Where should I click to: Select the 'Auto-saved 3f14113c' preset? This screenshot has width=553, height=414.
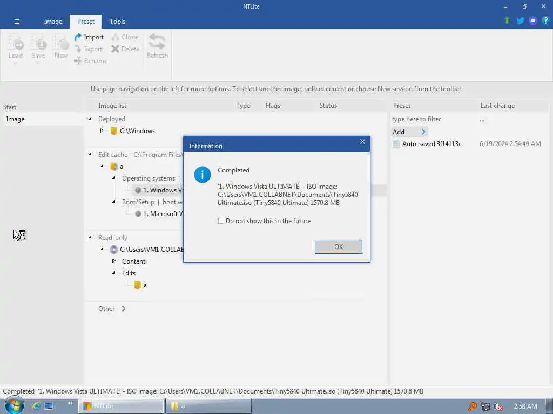[x=431, y=143]
